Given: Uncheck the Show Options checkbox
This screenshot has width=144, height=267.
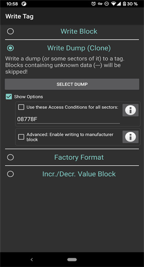Looking at the screenshot, I should click(x=9, y=96).
